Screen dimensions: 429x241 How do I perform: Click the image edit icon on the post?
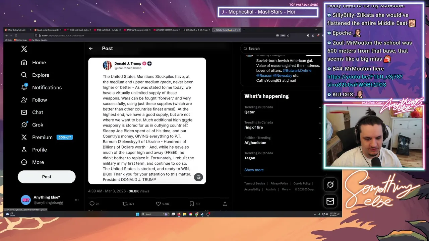coord(198,177)
